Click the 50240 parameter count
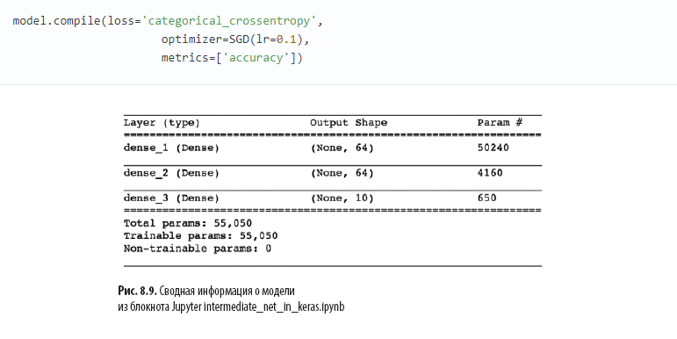 [493, 148]
